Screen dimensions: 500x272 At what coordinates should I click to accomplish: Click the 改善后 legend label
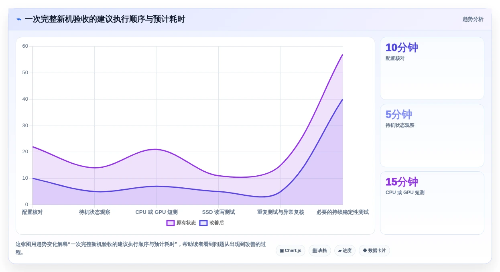[217, 223]
